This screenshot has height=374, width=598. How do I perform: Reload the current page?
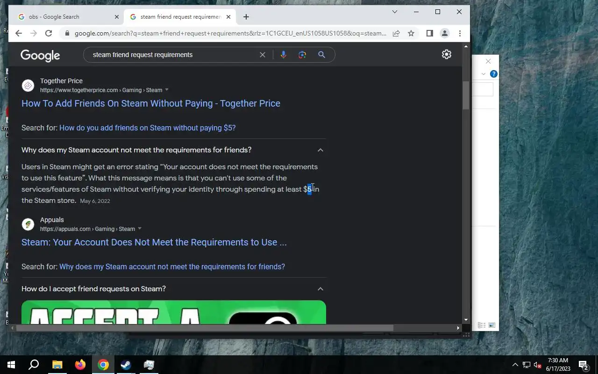[49, 33]
